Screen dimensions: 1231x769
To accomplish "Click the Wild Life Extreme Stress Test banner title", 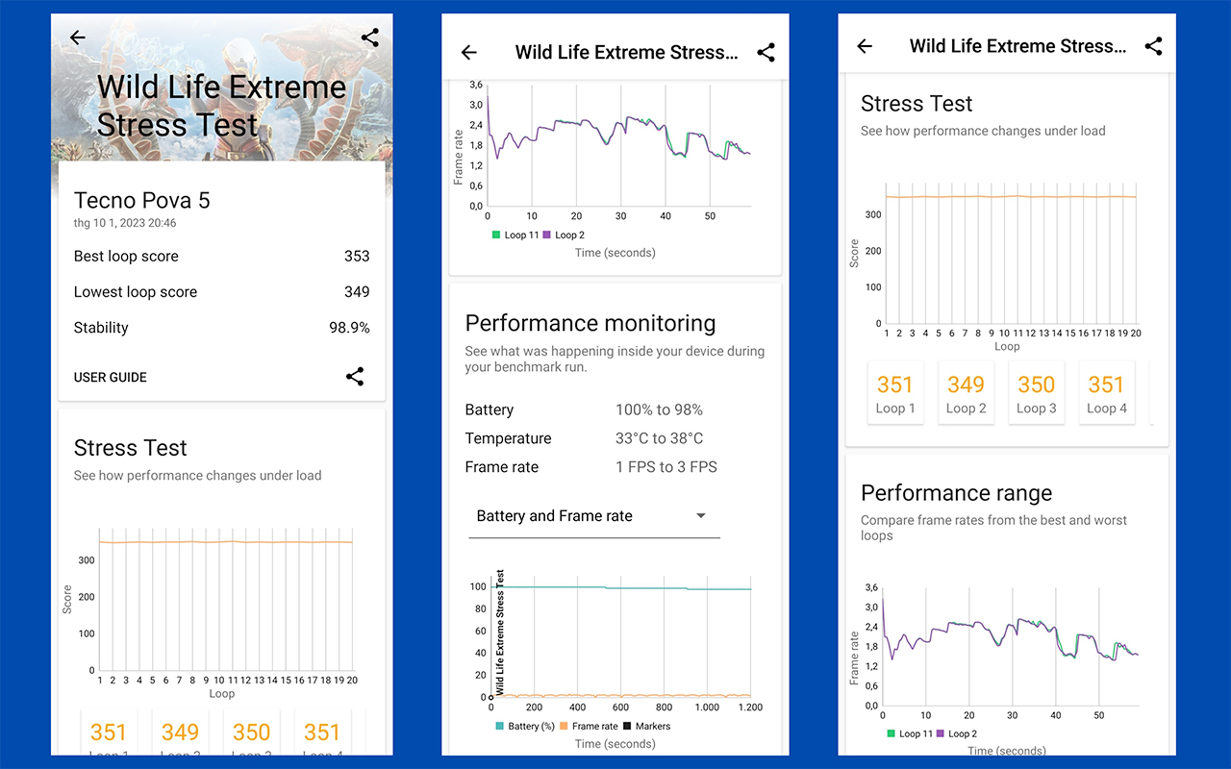I will [221, 106].
